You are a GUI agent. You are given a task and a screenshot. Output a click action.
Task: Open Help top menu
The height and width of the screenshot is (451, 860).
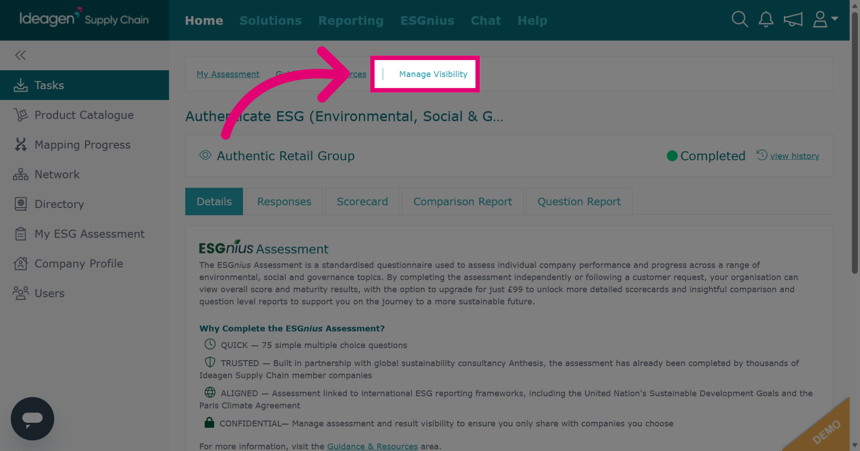pyautogui.click(x=532, y=21)
